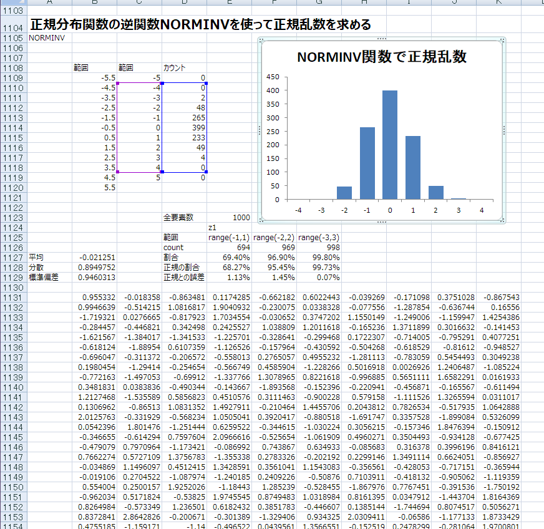Select the range(-3,3) header cell
The image size is (544, 529).
(x=319, y=238)
